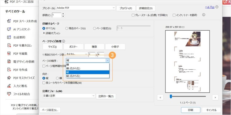Select ページ指定 radio button

(95, 29)
